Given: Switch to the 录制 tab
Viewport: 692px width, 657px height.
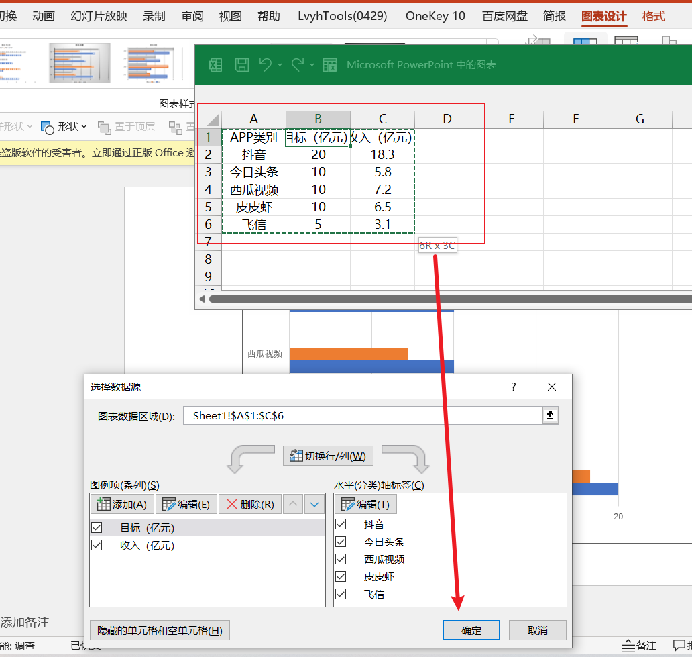Looking at the screenshot, I should (x=154, y=16).
